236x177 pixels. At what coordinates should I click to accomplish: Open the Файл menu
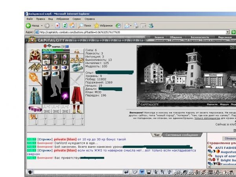click(x=29, y=19)
